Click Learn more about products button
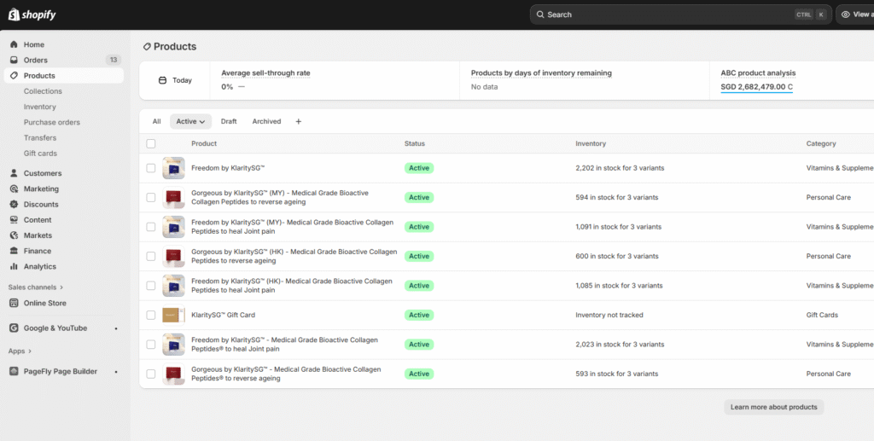This screenshot has height=441, width=874. tap(773, 407)
